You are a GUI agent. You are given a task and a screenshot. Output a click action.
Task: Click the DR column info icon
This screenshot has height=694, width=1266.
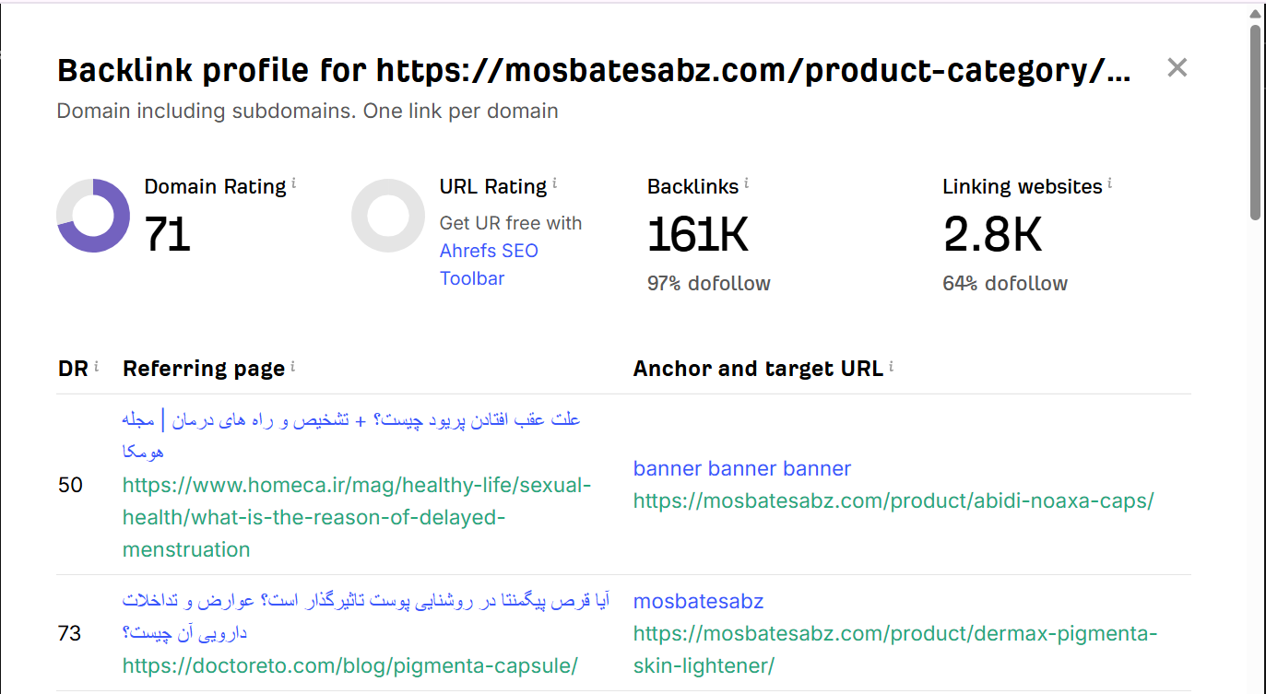coord(97,366)
